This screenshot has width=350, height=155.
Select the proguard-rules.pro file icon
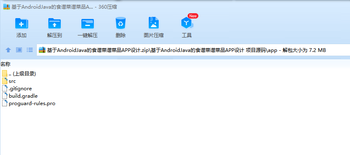coord(5,103)
